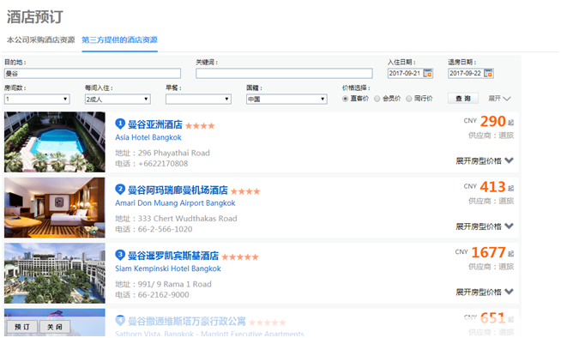The height and width of the screenshot is (338, 561).
Task: Open Amari Don Muang Airport Bangkok link
Action: pyautogui.click(x=175, y=203)
